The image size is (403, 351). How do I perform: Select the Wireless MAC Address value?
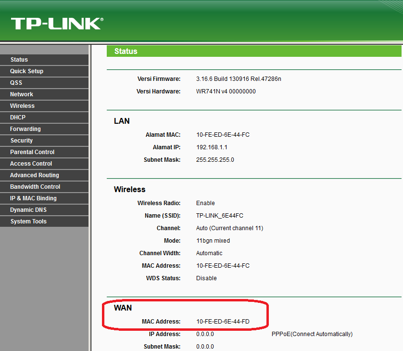pyautogui.click(x=223, y=266)
